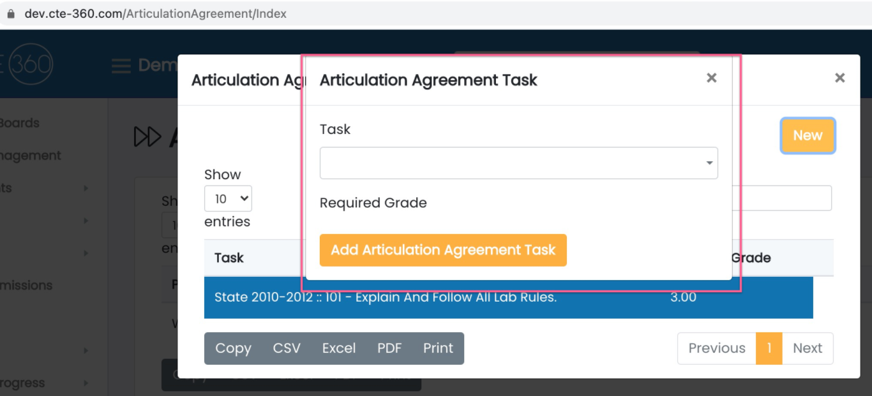This screenshot has width=872, height=396.
Task: Open the Task dropdown
Action: (x=518, y=163)
